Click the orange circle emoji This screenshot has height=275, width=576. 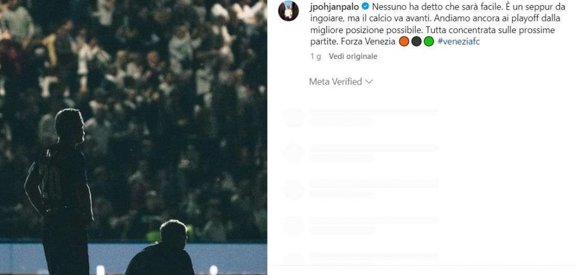(404, 42)
